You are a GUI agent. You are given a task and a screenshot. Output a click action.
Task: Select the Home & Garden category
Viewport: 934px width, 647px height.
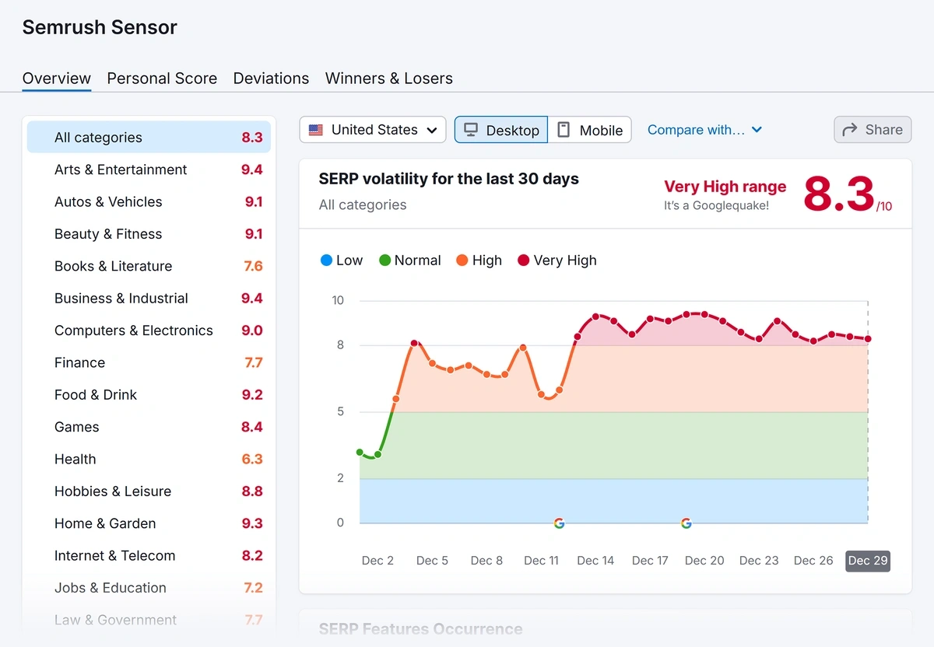tap(149, 523)
